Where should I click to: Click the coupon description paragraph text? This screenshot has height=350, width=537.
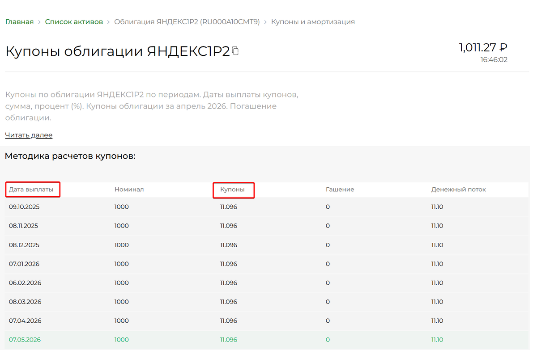pyautogui.click(x=152, y=106)
